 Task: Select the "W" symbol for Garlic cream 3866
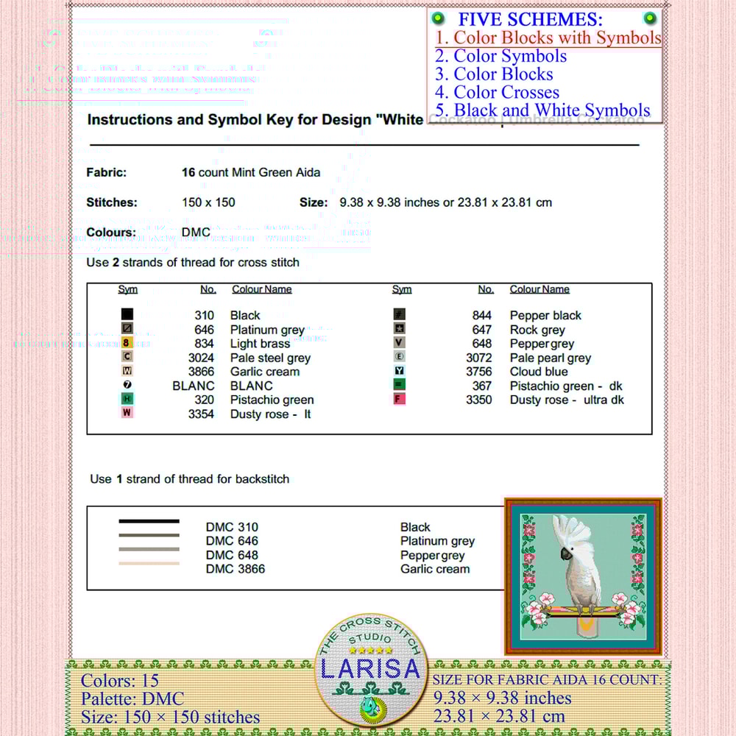[127, 371]
